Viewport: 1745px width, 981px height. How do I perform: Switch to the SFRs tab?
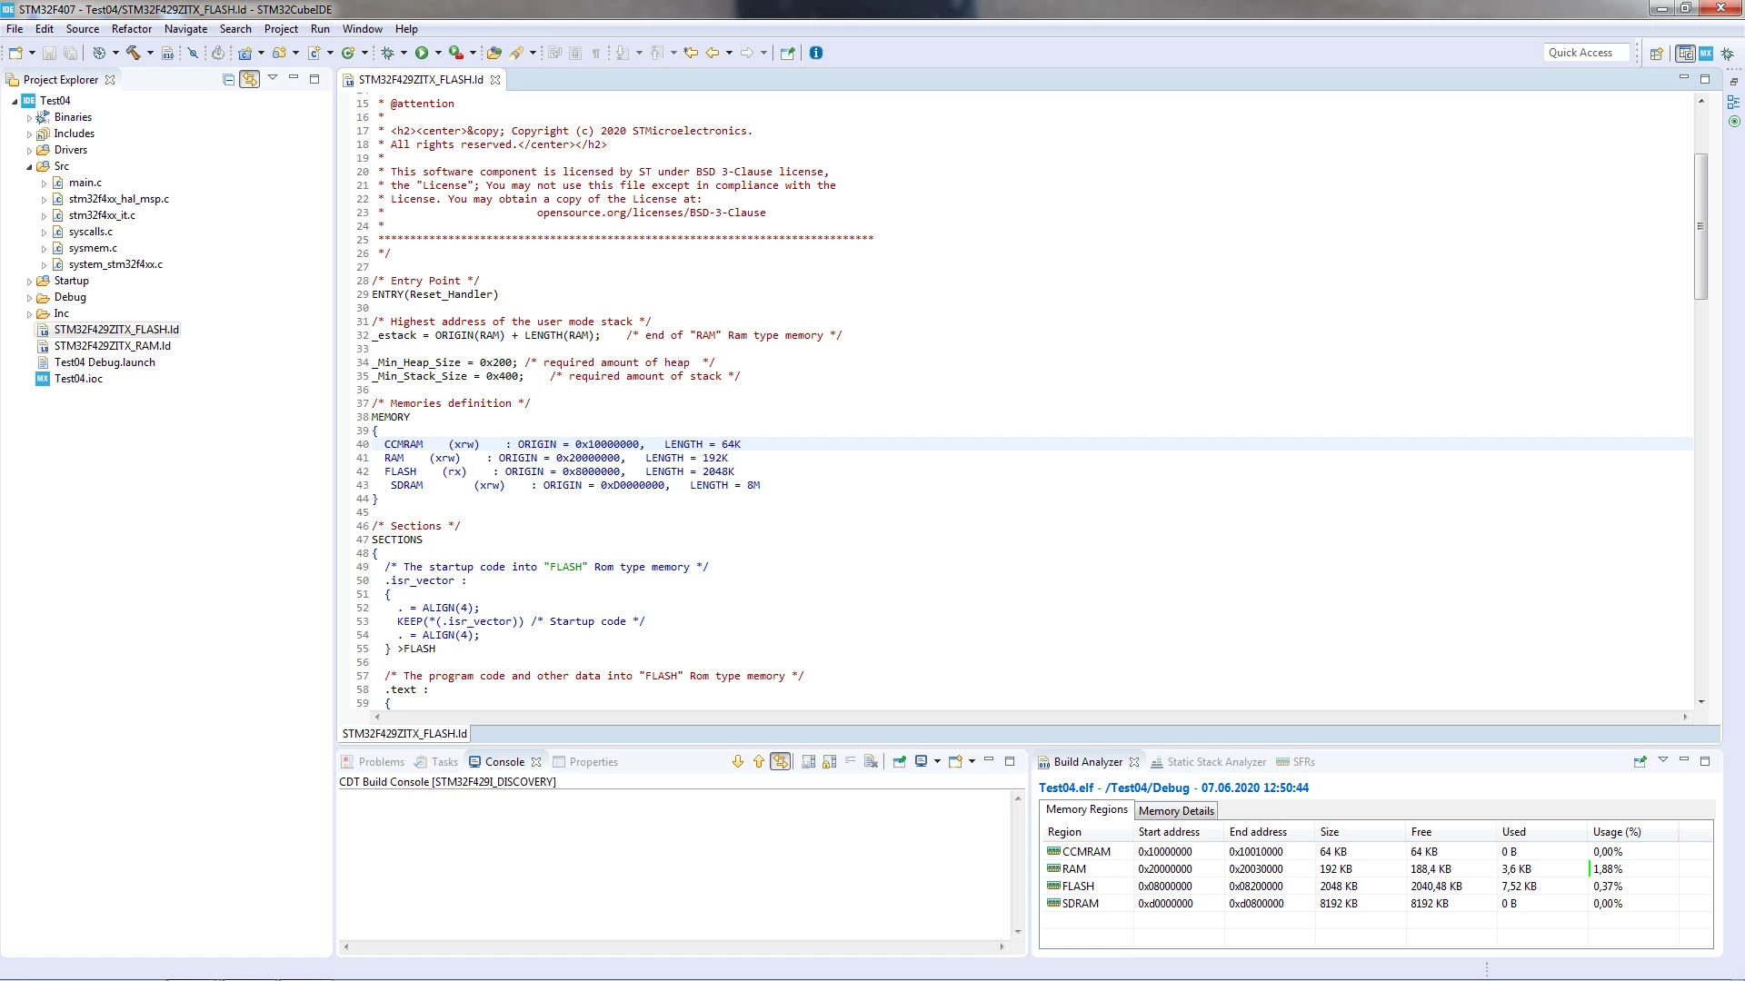pos(1296,762)
